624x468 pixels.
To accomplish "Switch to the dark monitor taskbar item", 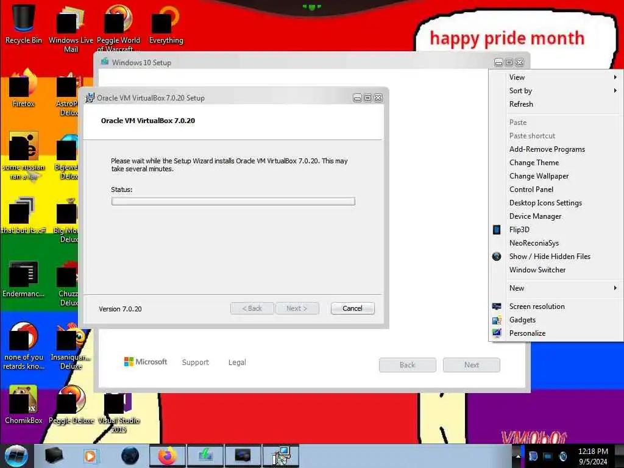I will [243, 456].
